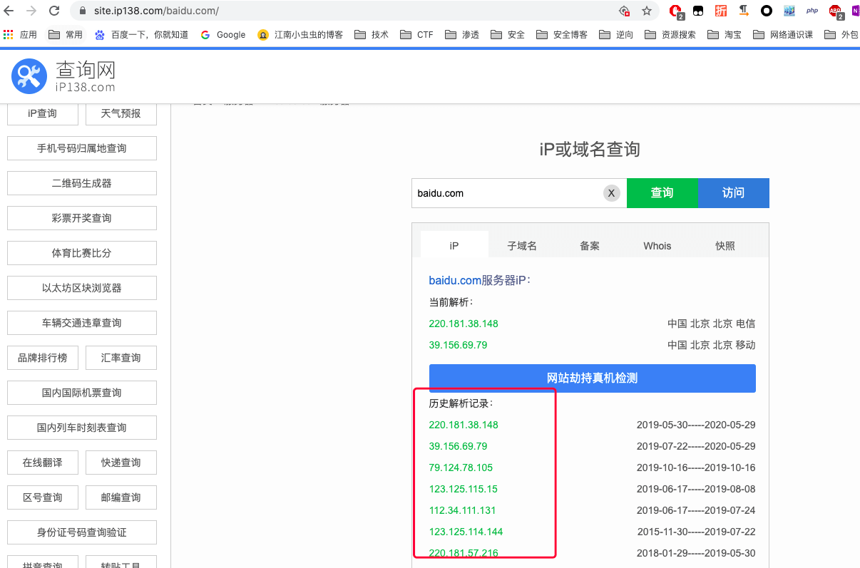Switch to the 子域名 tab

522,244
